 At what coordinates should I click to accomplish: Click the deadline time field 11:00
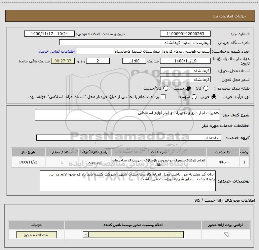[x=134, y=61]
